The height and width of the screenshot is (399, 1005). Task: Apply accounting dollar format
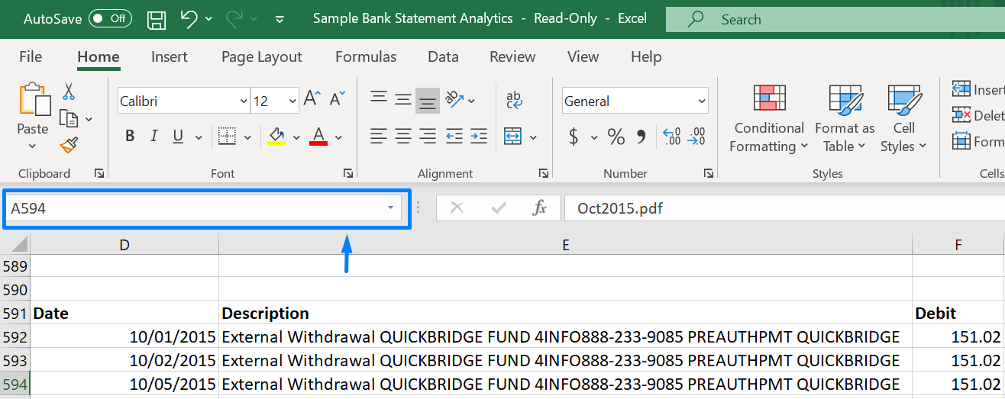tap(574, 137)
